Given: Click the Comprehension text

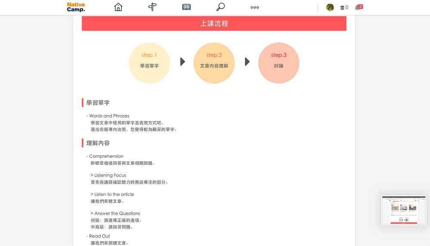Looking at the screenshot, I should [106, 156].
